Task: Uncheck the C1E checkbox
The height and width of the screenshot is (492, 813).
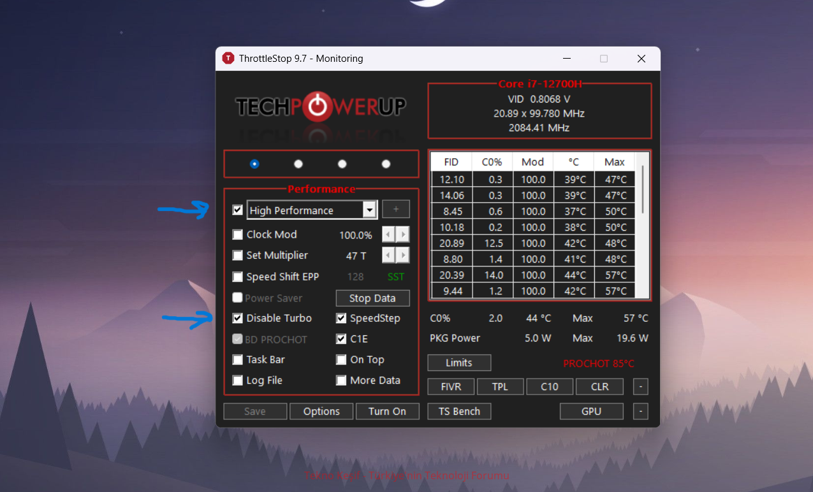Action: [341, 339]
